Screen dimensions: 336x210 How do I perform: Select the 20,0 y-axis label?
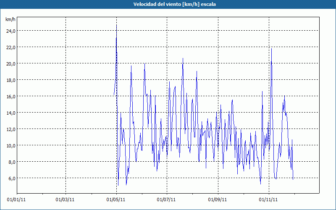tap(11, 64)
